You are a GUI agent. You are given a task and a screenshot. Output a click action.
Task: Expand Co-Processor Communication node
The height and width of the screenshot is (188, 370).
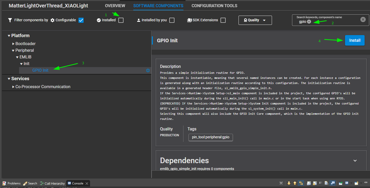coord(13,87)
